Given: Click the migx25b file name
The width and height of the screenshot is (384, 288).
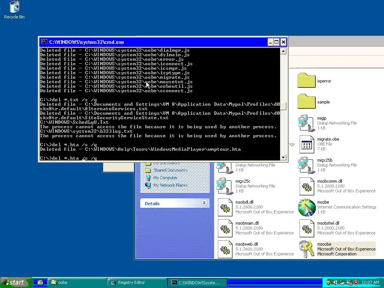Looking at the screenshot, I should pos(325,160).
